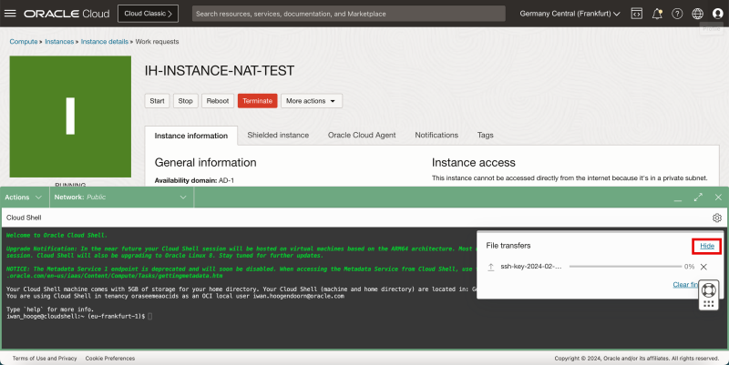Open the language globe menu

697,14
